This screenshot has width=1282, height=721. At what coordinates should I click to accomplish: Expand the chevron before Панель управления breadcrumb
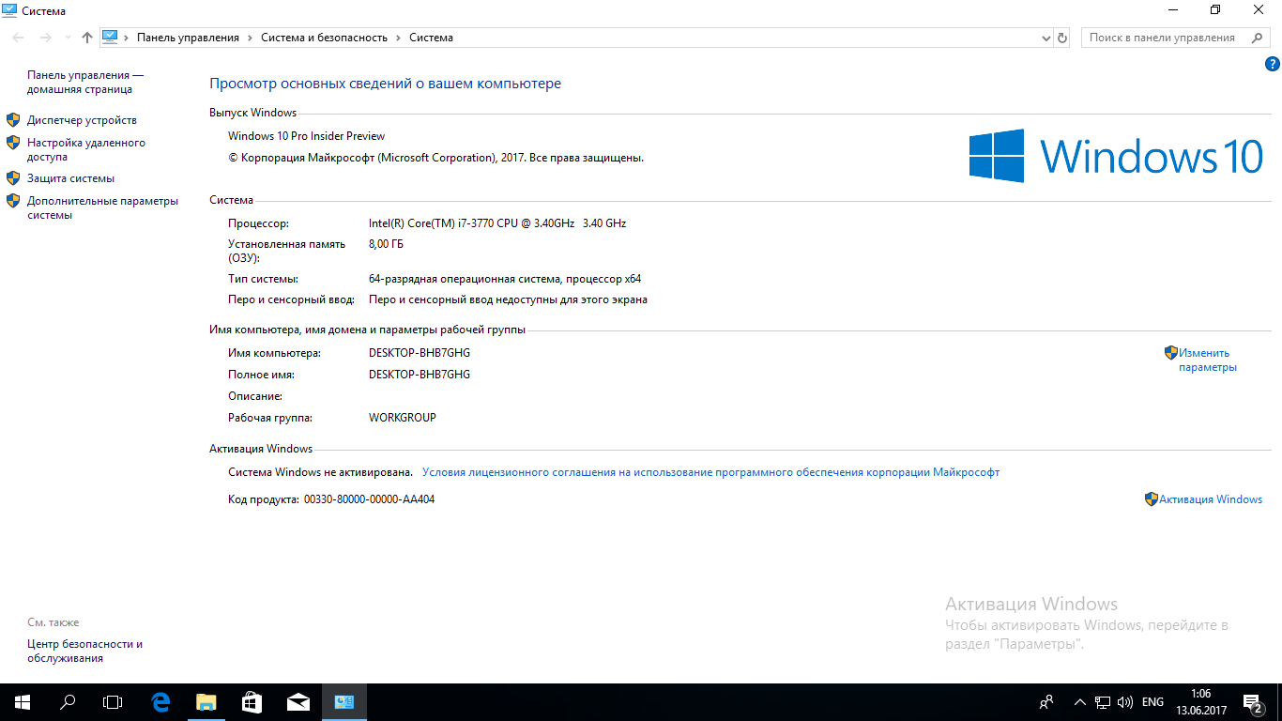point(128,38)
